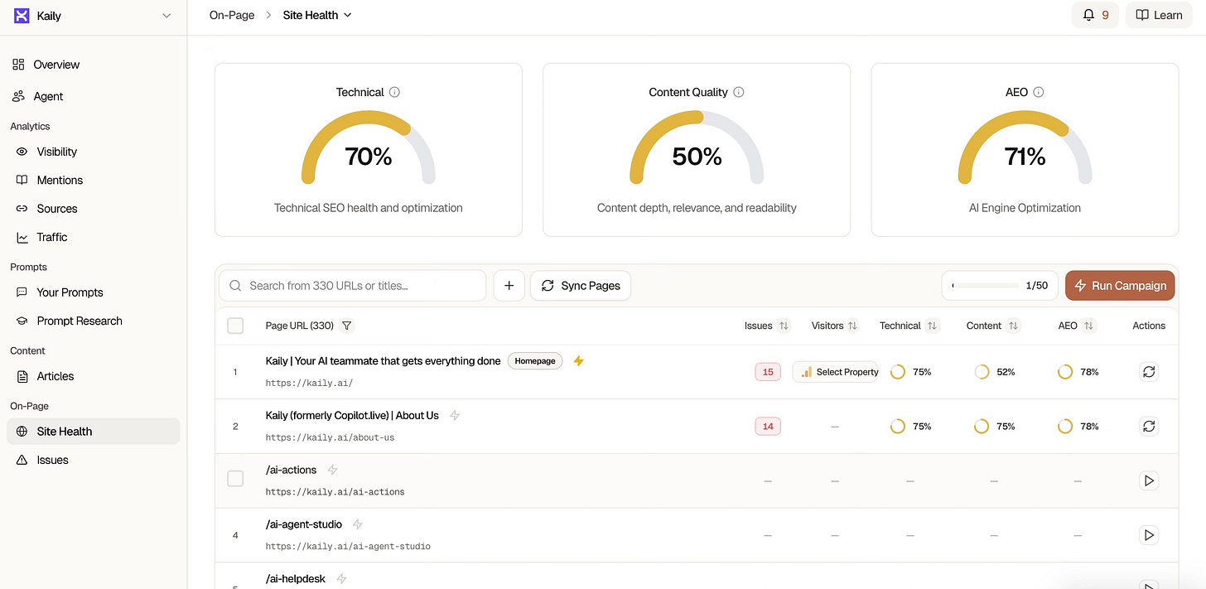Screen dimensions: 1206x589
Task: Click the Content Quality 50% gauge
Action: [x=697, y=149]
